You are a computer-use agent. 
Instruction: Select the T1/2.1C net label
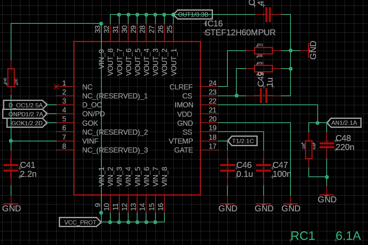click(x=243, y=141)
